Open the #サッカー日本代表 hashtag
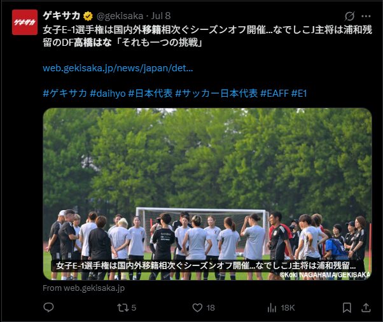This screenshot has height=322, width=383. [216, 93]
